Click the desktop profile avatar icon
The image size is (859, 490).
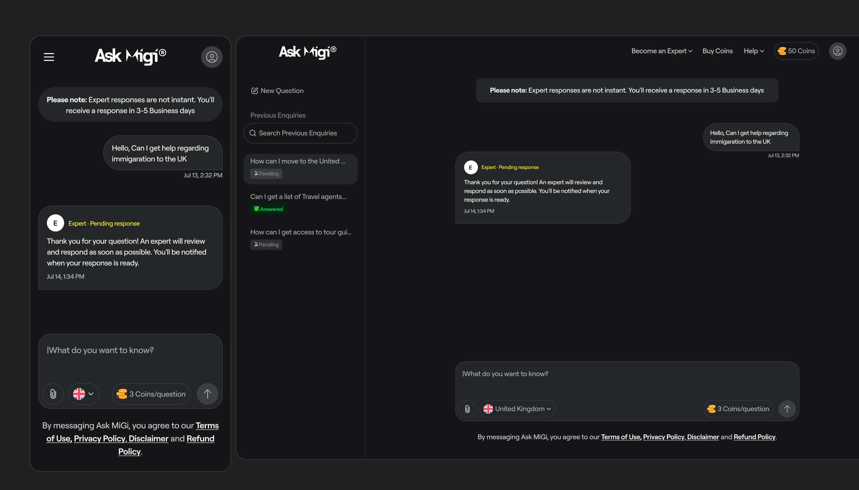837,51
